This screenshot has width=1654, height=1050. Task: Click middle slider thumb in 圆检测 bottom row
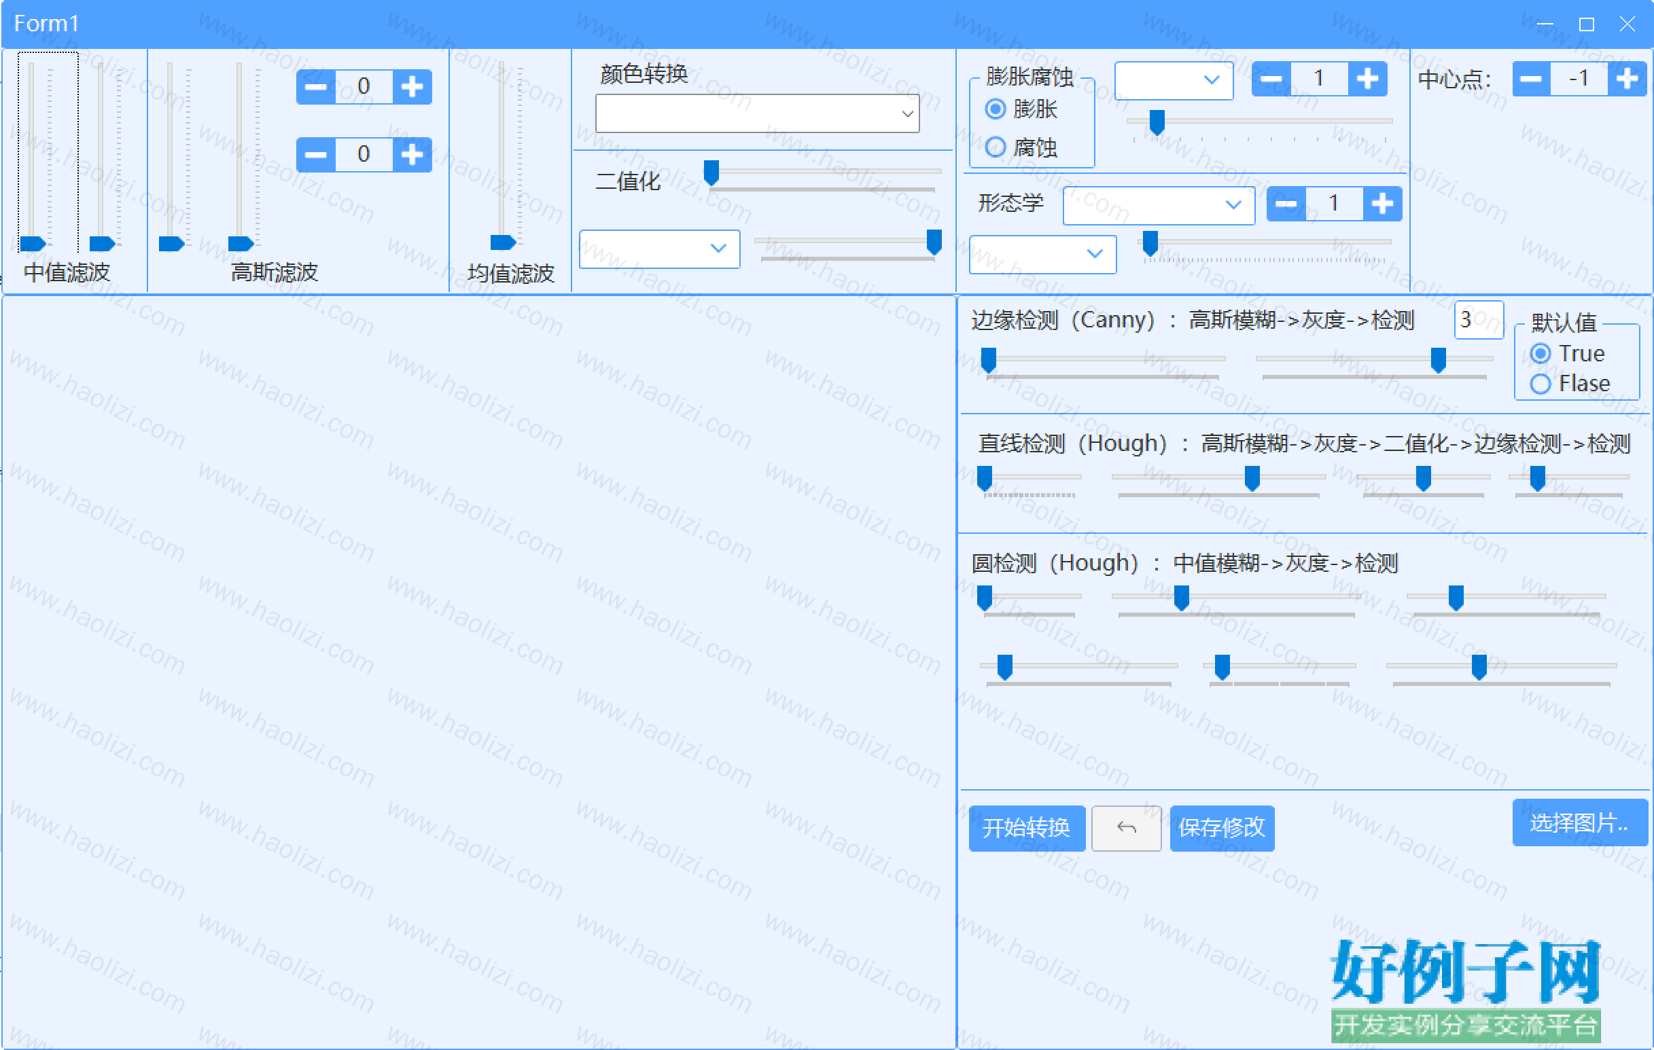[1222, 667]
